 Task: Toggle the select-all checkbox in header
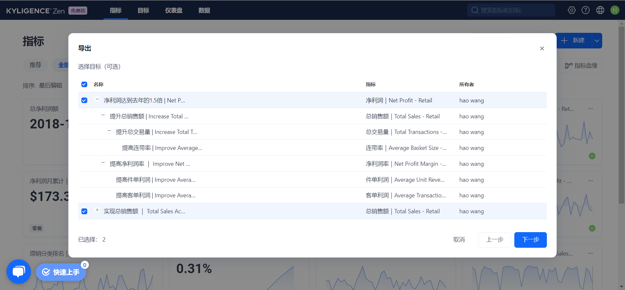tap(84, 85)
